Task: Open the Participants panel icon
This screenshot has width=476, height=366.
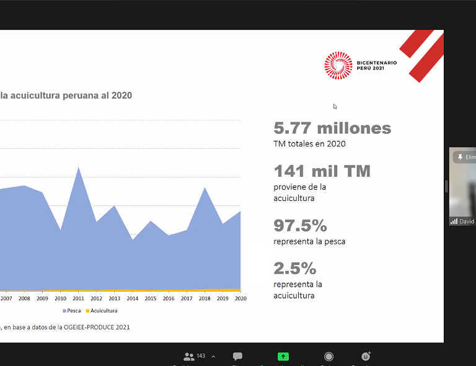Action: (189, 357)
